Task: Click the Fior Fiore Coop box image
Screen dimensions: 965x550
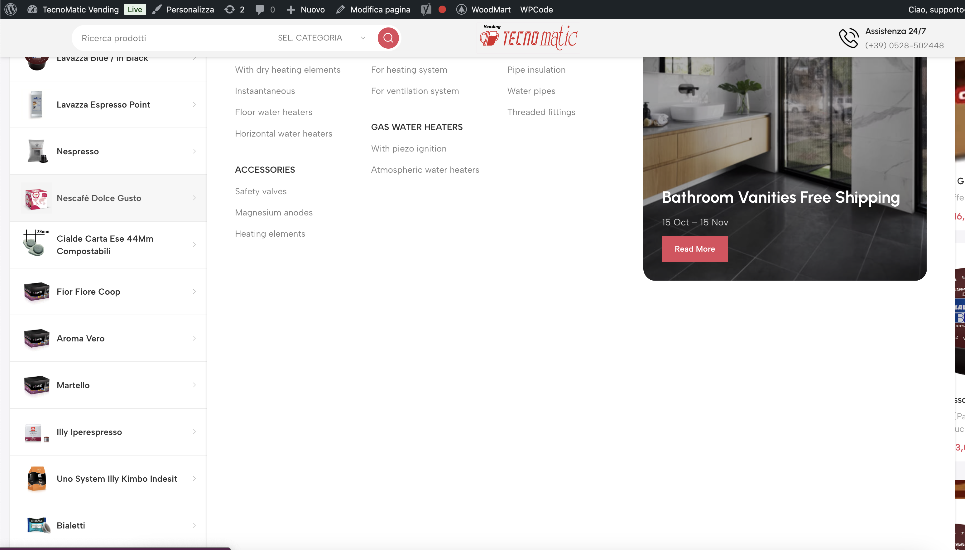Action: [x=36, y=292]
